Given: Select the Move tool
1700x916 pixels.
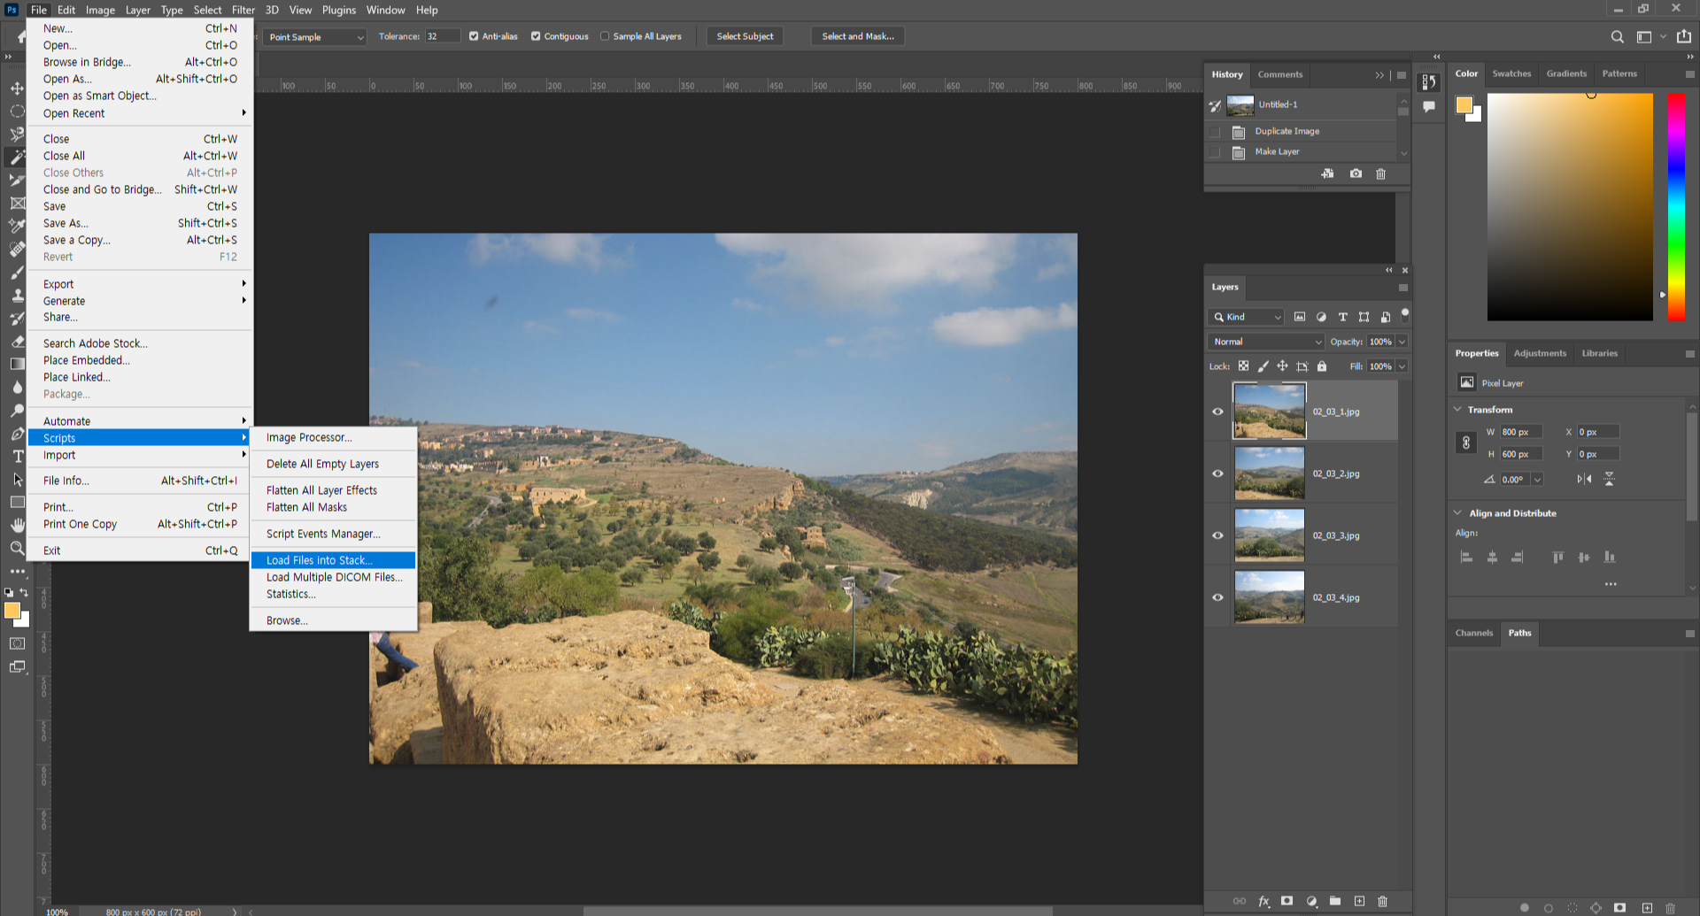Looking at the screenshot, I should 17,89.
